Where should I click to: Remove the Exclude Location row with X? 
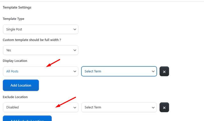pos(164,107)
